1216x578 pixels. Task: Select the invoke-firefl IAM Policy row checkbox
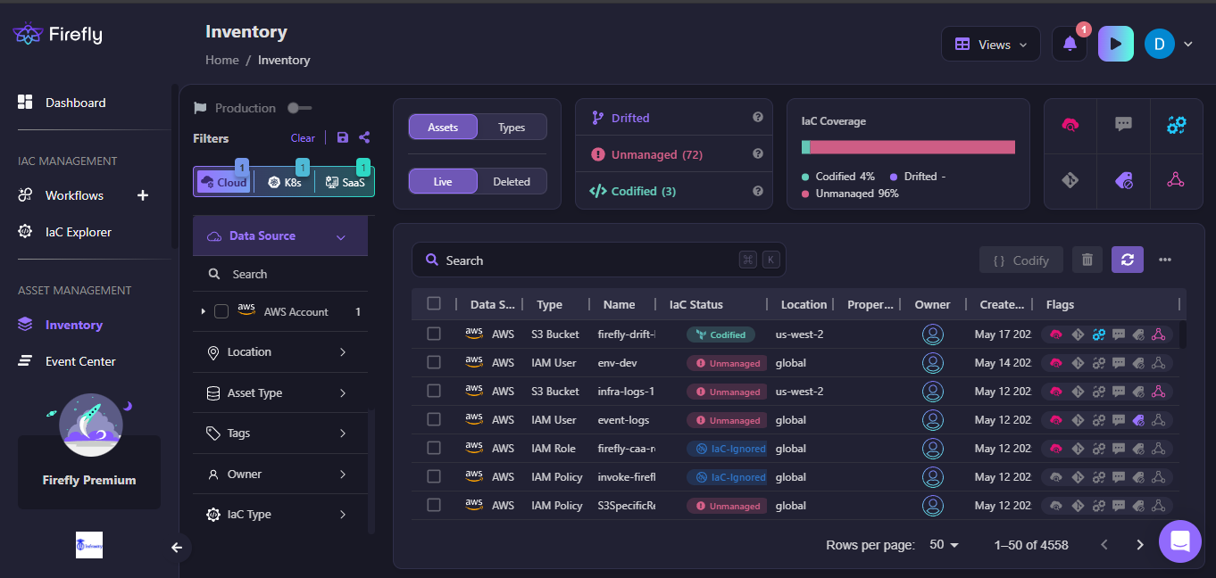pyautogui.click(x=434, y=476)
